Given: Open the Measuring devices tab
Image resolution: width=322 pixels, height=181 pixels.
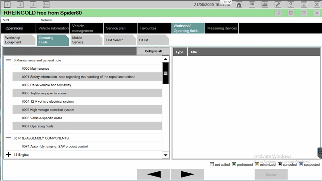Looking at the screenshot, I should tap(222, 28).
